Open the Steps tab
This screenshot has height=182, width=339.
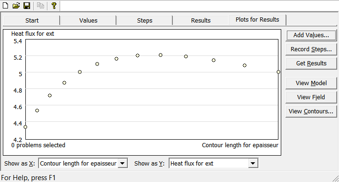(x=145, y=20)
